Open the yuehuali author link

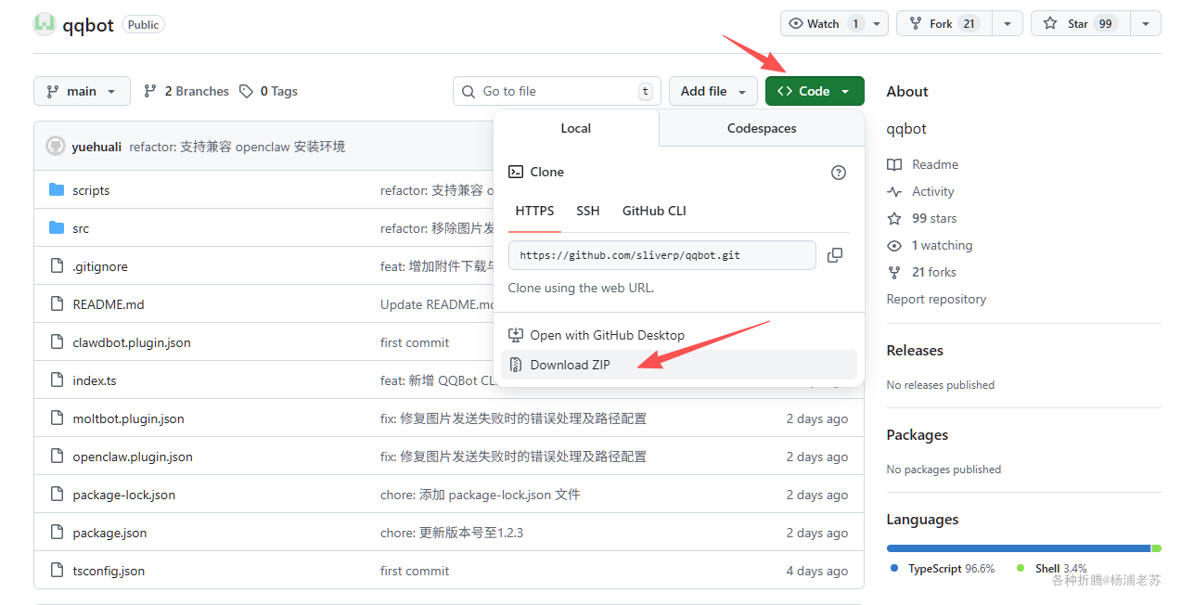click(x=96, y=147)
